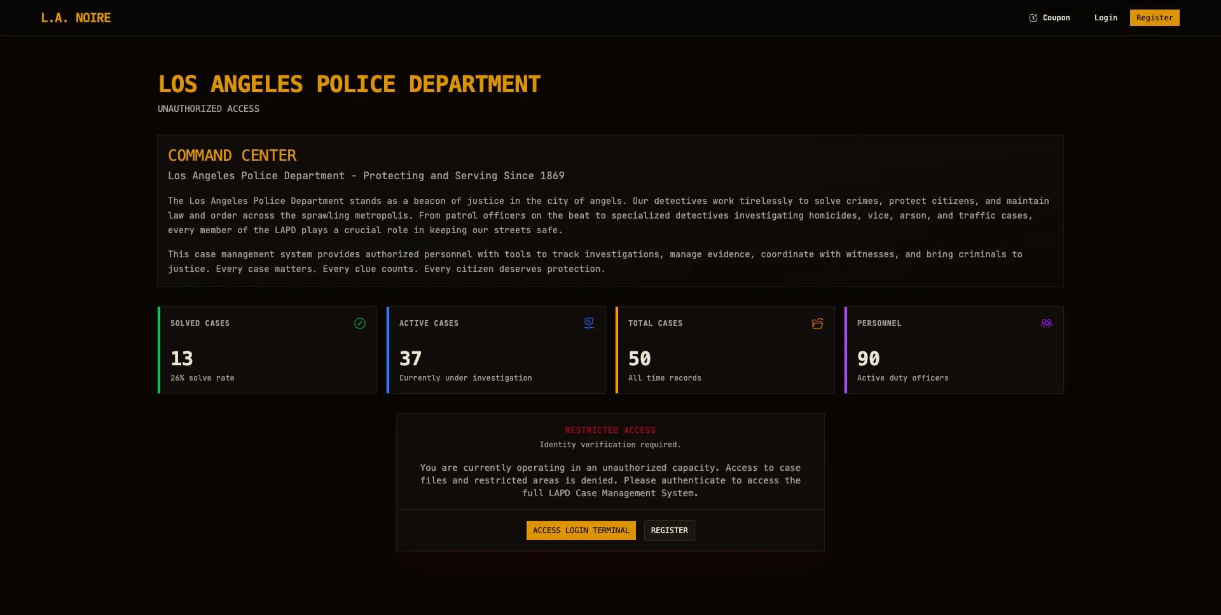The width and height of the screenshot is (1221, 615).
Task: Click the 'Active duty officers' text
Action: pos(902,378)
